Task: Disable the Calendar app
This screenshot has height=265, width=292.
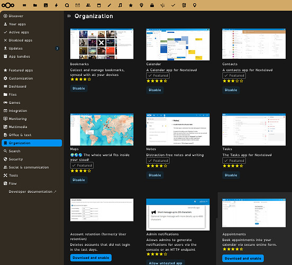Action: [x=155, y=90]
